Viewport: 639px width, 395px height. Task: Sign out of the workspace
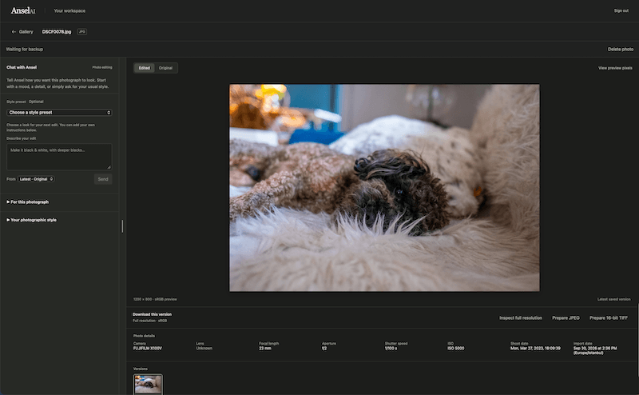621,10
